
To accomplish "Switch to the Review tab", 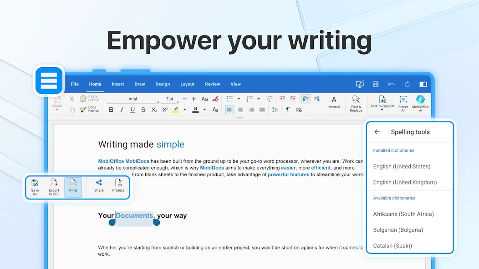I will click(x=212, y=84).
